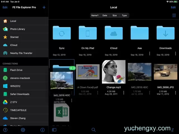Open more options for IMG_5696.JPG
This screenshot has height=134, width=179.
pyautogui.click(x=175, y=93)
